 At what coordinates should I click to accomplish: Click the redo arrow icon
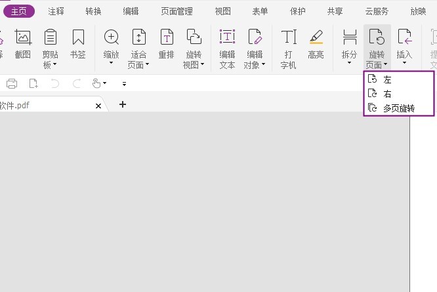tap(77, 83)
